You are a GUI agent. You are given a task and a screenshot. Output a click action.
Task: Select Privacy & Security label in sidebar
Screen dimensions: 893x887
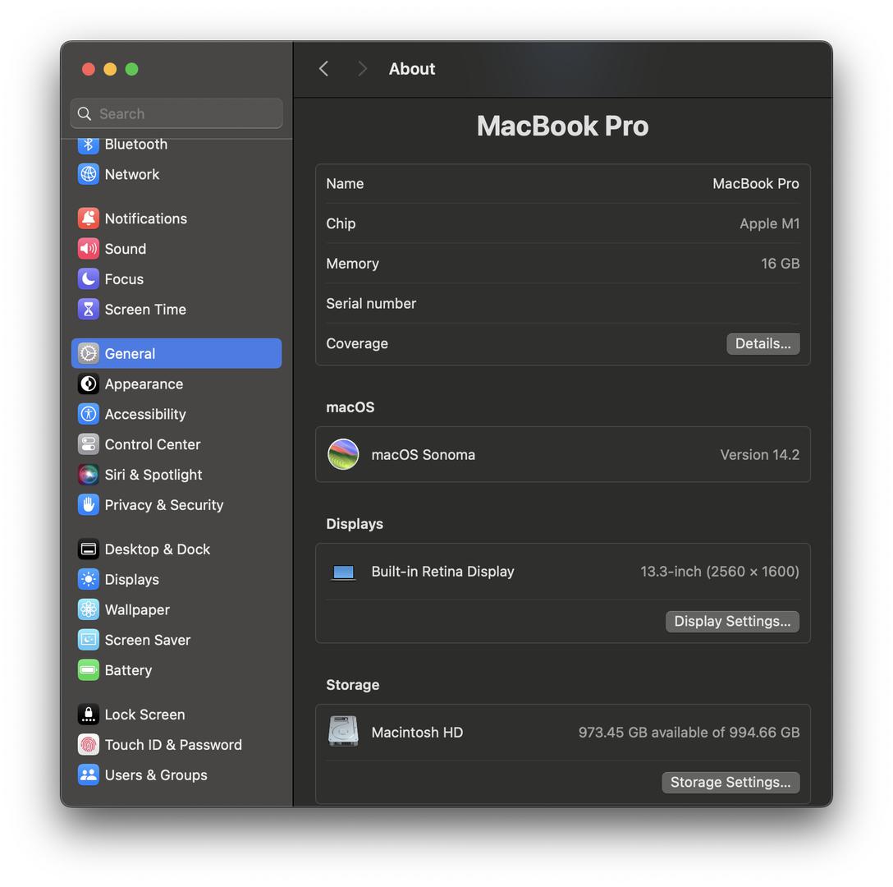164,505
